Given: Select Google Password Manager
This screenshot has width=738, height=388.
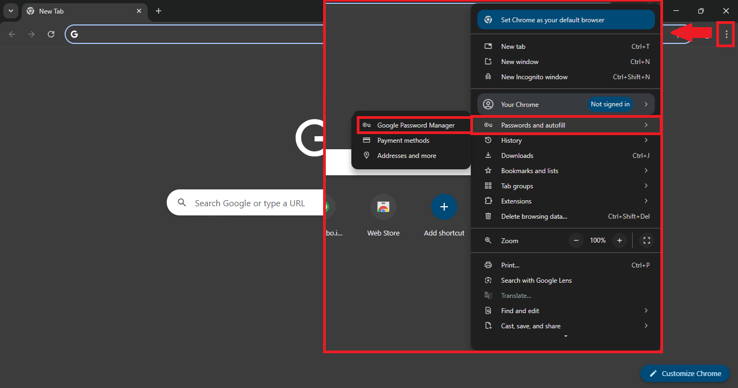Looking at the screenshot, I should [x=415, y=125].
